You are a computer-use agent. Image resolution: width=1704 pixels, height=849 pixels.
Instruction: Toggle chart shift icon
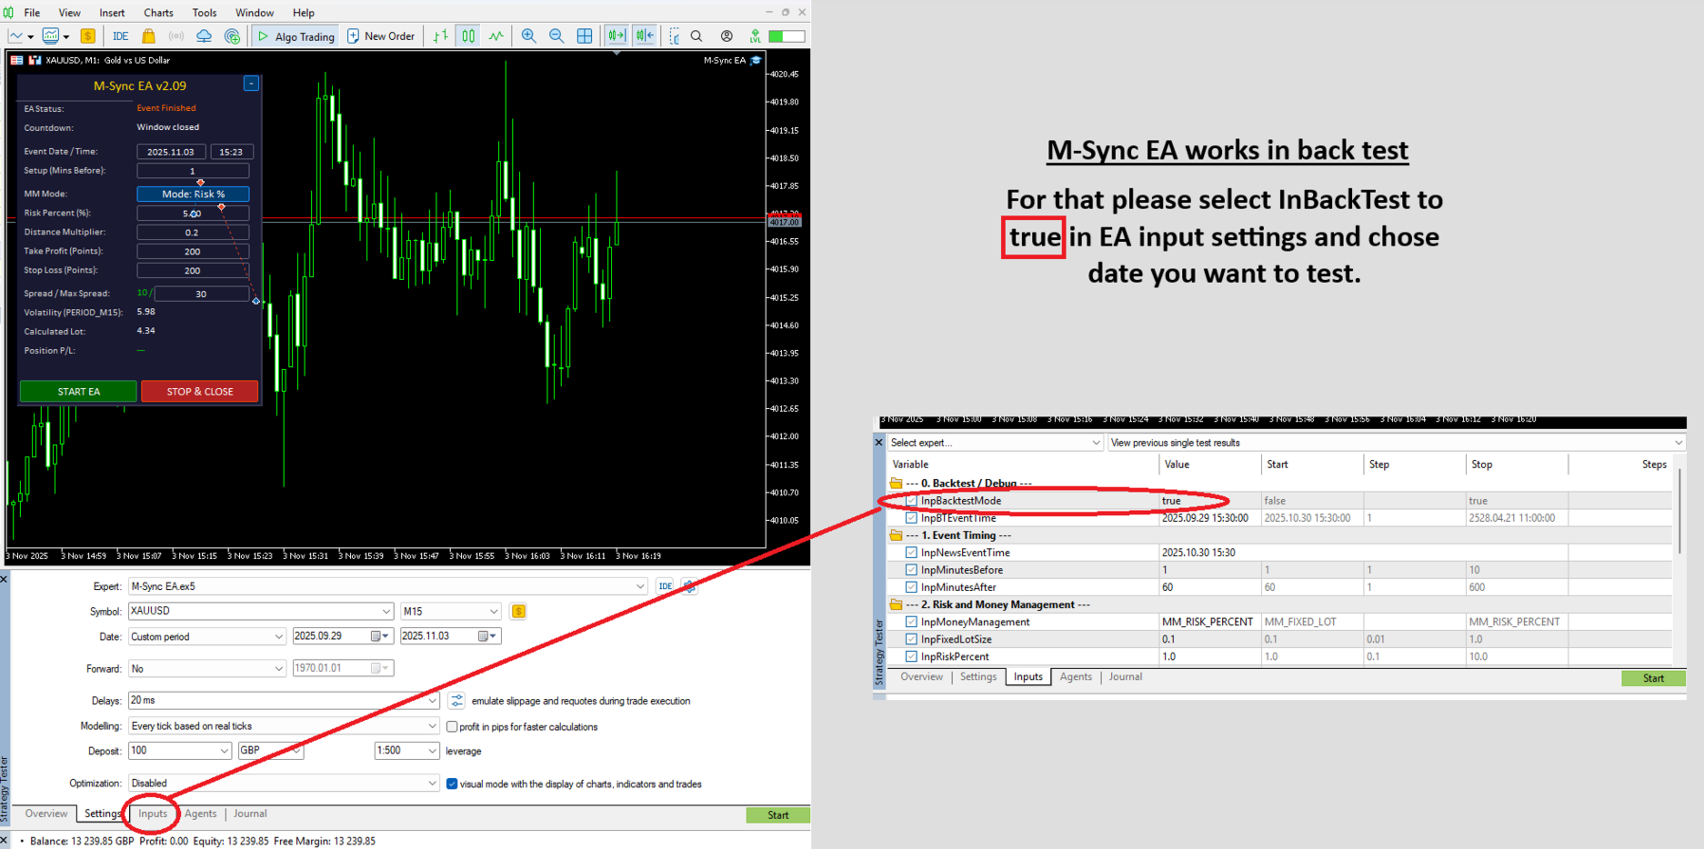(645, 36)
